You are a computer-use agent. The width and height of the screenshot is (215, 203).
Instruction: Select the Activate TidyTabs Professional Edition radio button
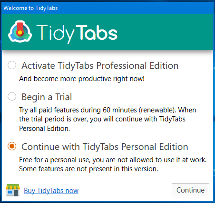click(12, 65)
